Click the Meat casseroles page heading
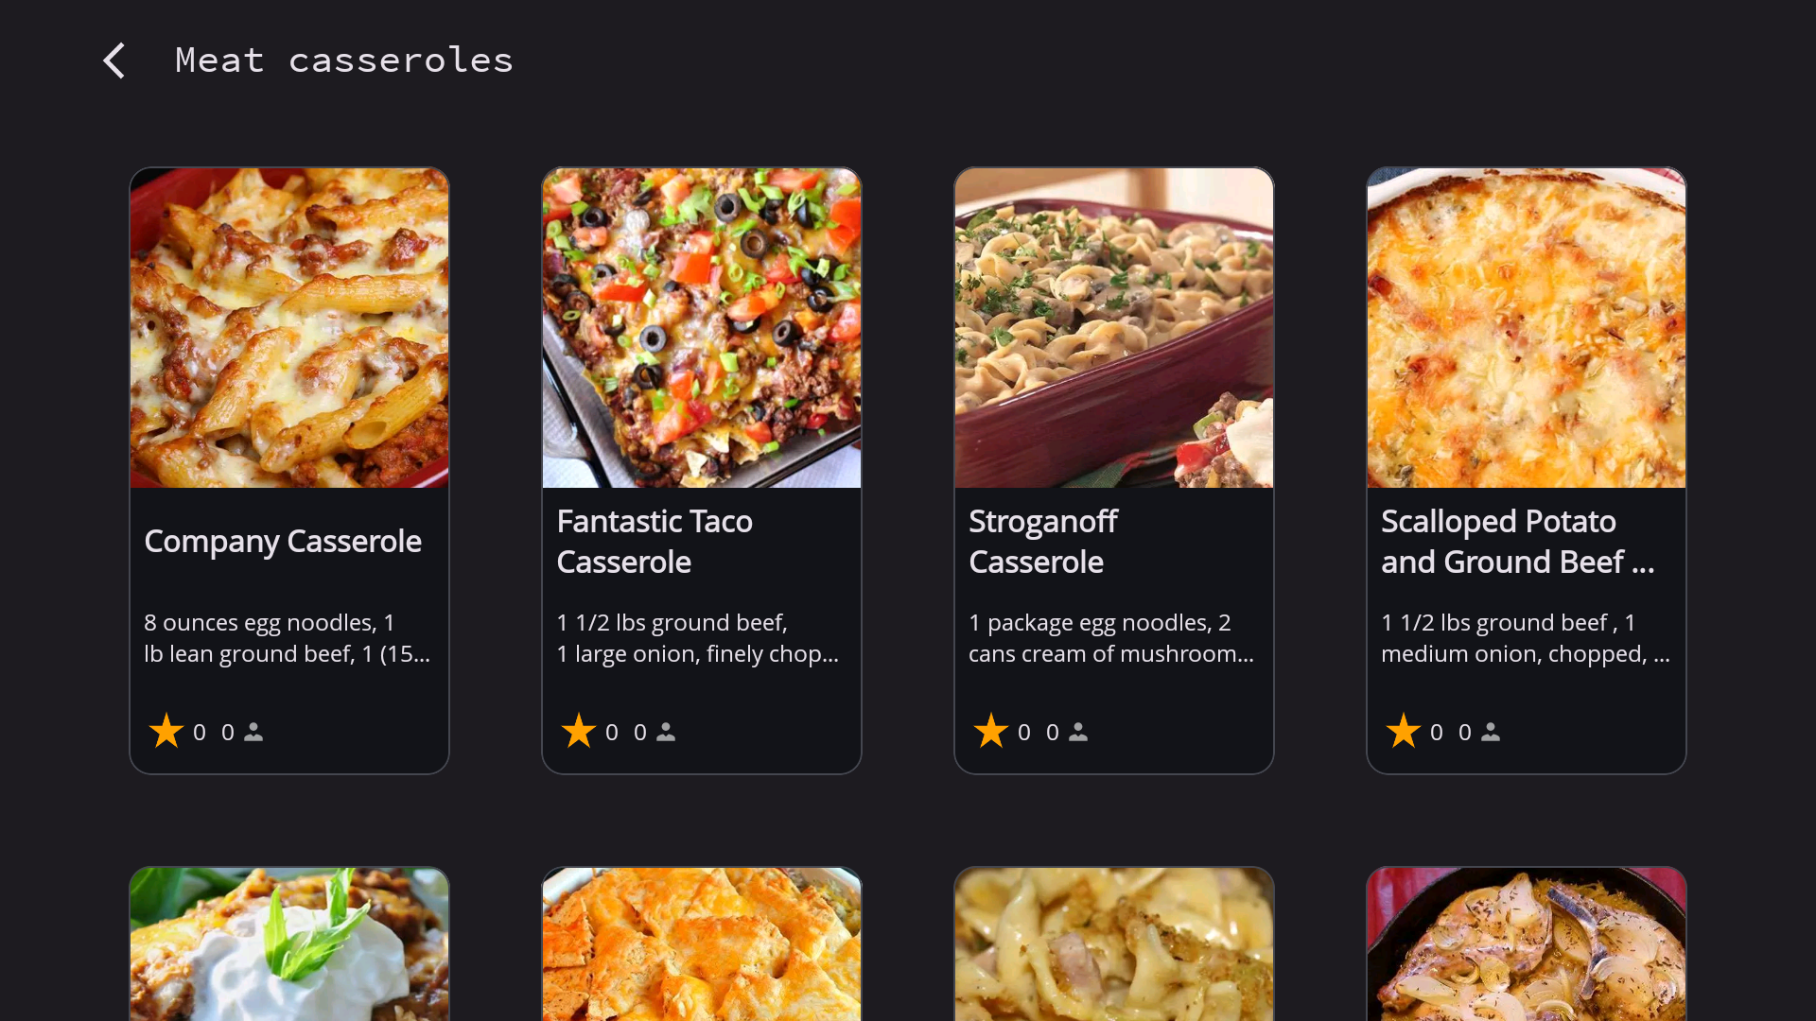 click(x=344, y=61)
